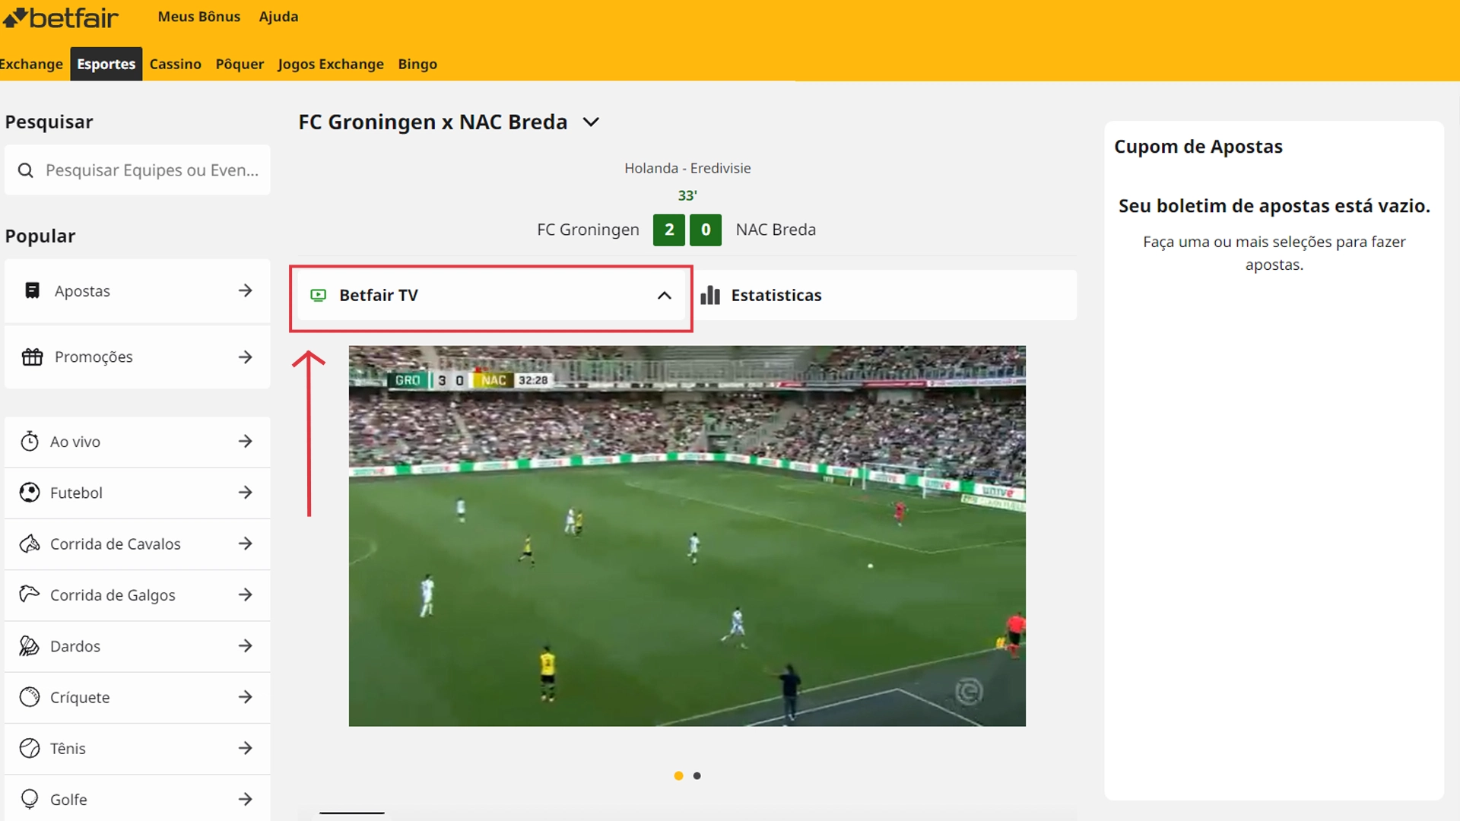Click the Críquete ball icon
Image resolution: width=1460 pixels, height=821 pixels.
30,697
